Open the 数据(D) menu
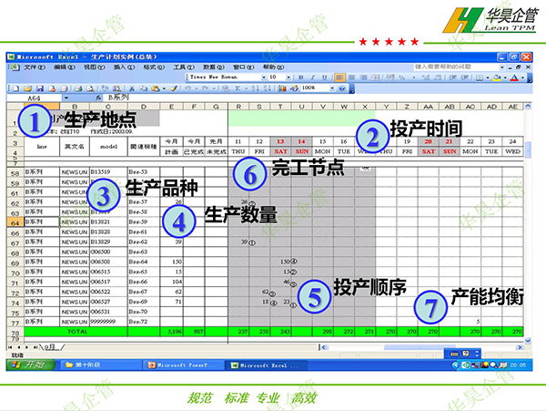546x411 pixels. coord(211,67)
